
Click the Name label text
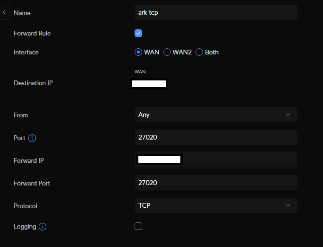click(x=22, y=13)
